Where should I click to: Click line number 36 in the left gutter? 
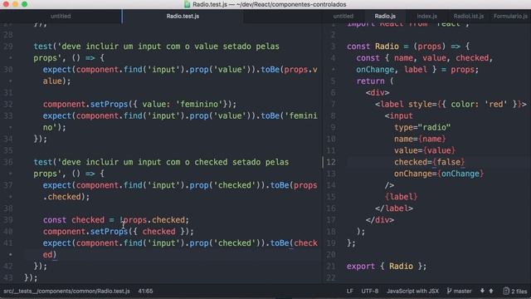8,162
